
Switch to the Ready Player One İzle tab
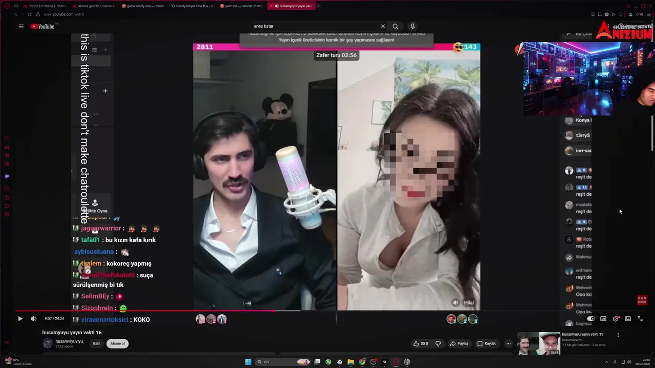tap(192, 6)
